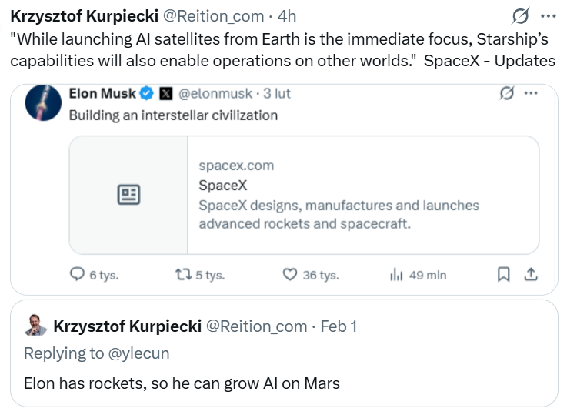This screenshot has height=415, width=567.
Task: Open the more options menu on top post
Action: (548, 16)
